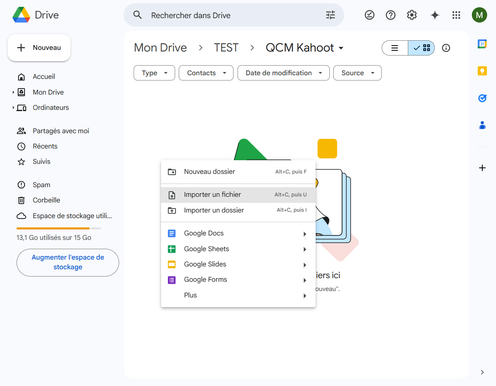Image resolution: width=496 pixels, height=386 pixels.
Task: Open the Settings gear icon
Action: click(x=412, y=15)
